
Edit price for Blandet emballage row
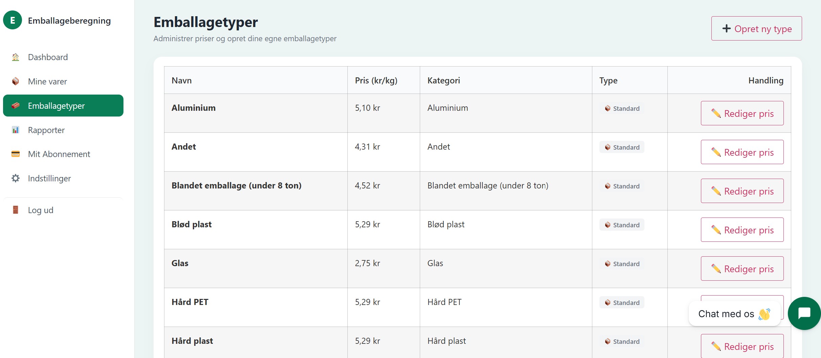[742, 191]
